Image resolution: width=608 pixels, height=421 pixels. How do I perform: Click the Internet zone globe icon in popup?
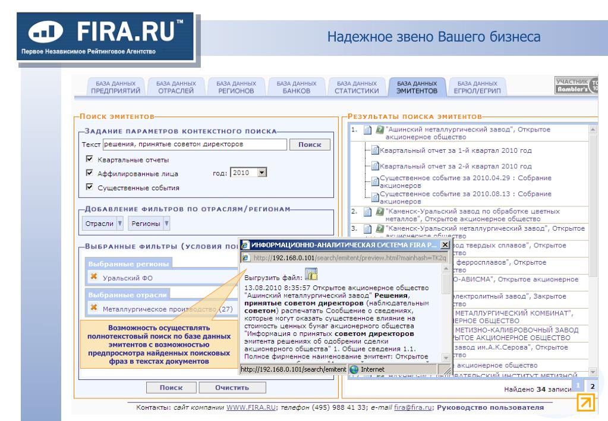(354, 369)
